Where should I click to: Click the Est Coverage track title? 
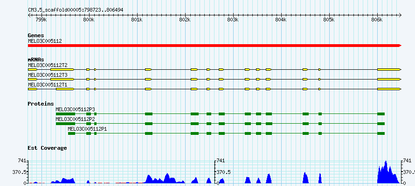tap(47, 148)
